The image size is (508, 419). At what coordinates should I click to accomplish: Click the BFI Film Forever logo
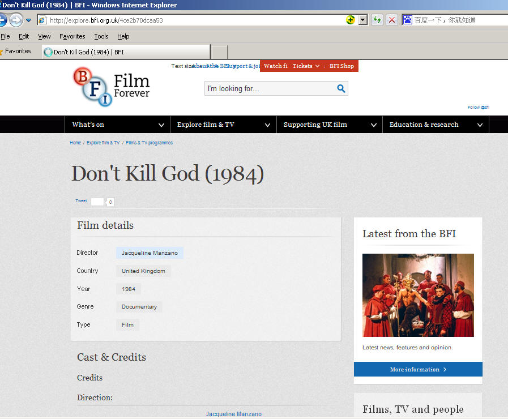click(x=111, y=87)
